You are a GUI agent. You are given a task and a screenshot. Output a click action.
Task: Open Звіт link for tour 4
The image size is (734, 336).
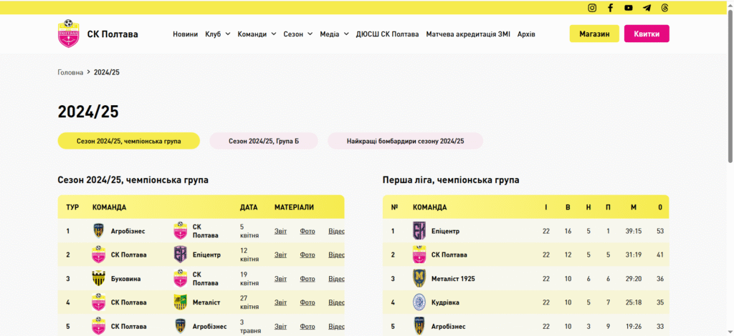coord(280,302)
